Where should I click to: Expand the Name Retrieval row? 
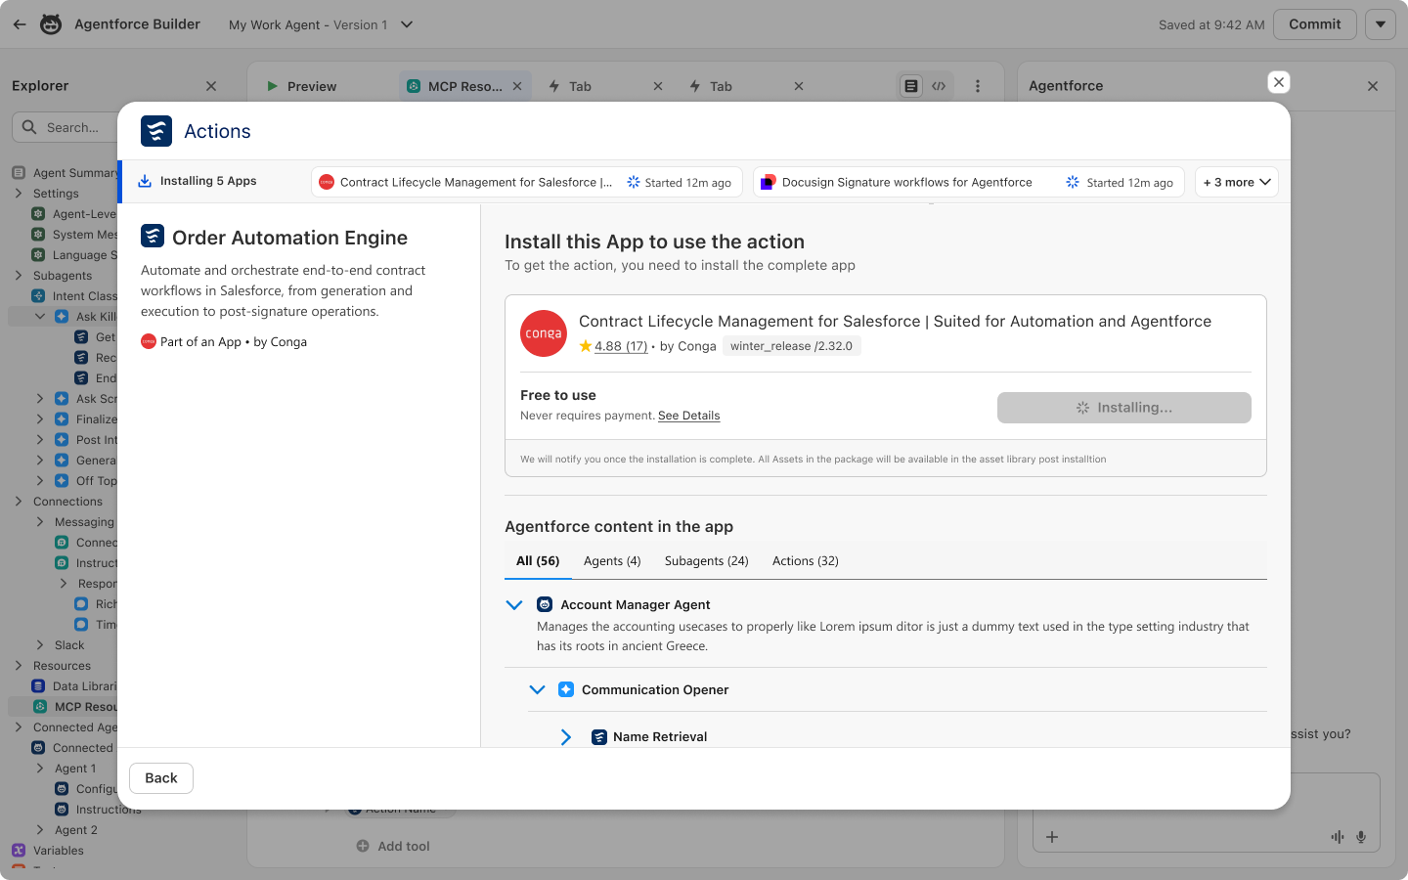566,736
